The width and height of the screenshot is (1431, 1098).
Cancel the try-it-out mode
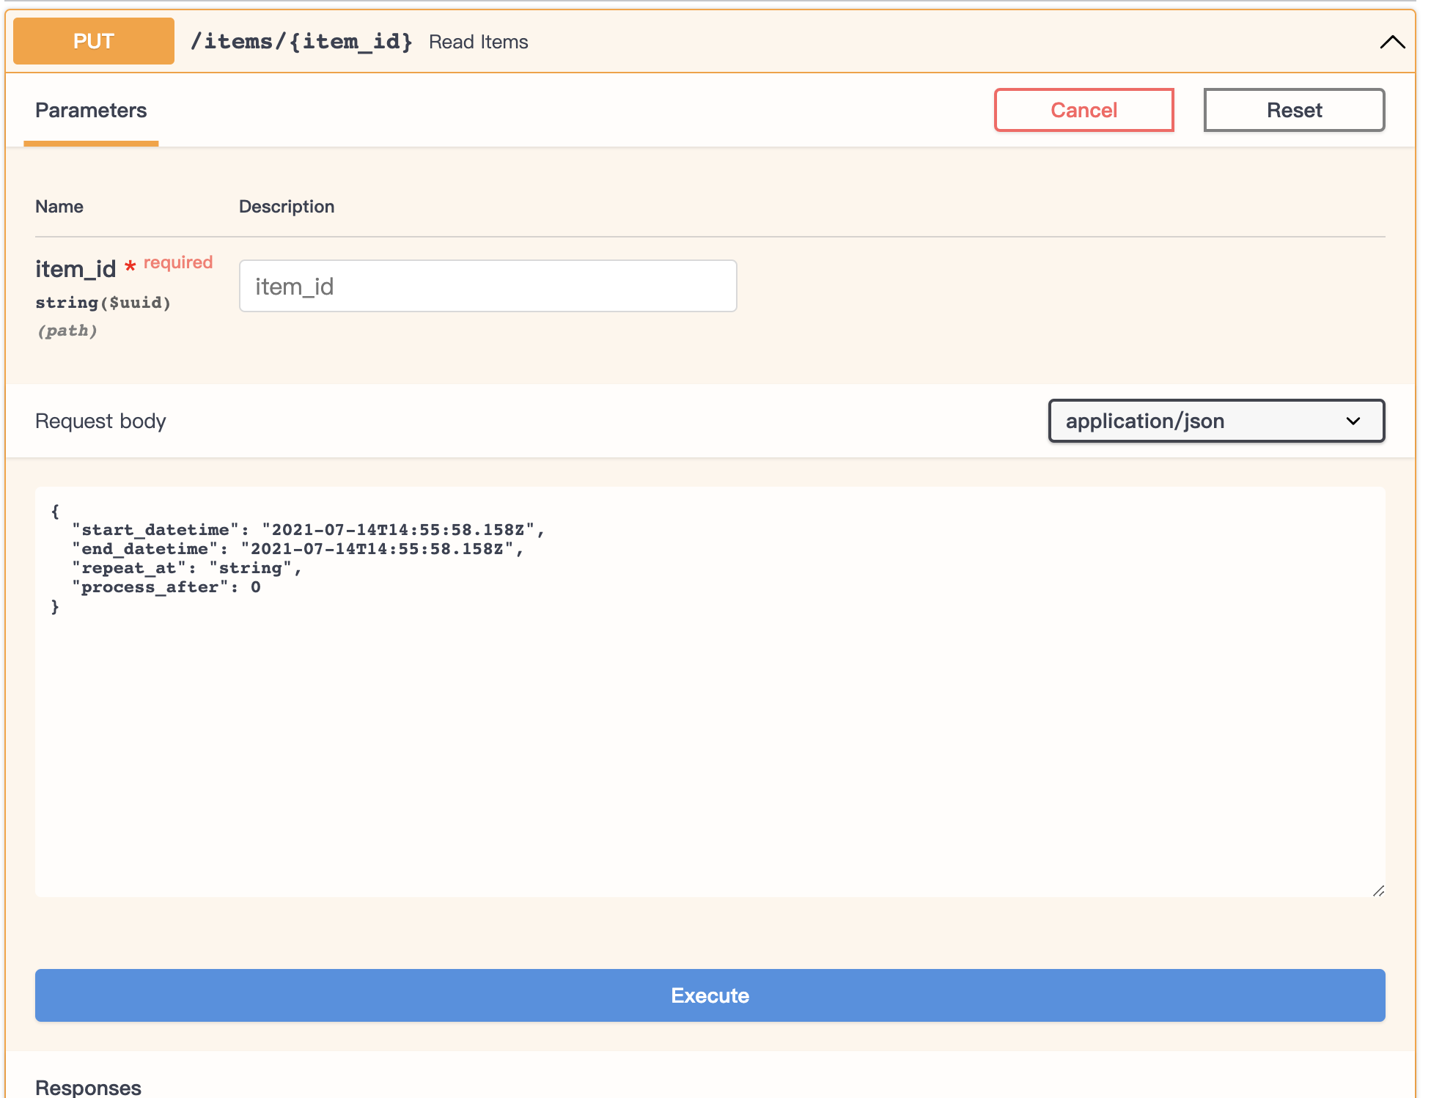coord(1084,110)
